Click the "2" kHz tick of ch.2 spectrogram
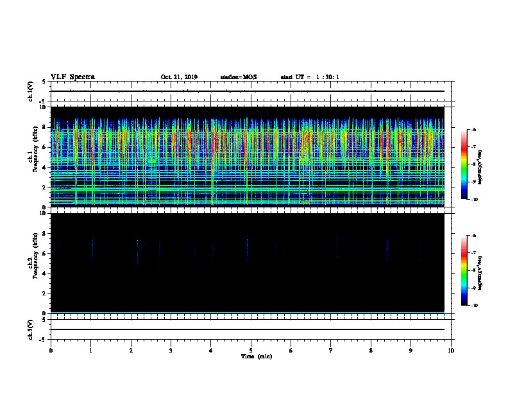 point(44,293)
